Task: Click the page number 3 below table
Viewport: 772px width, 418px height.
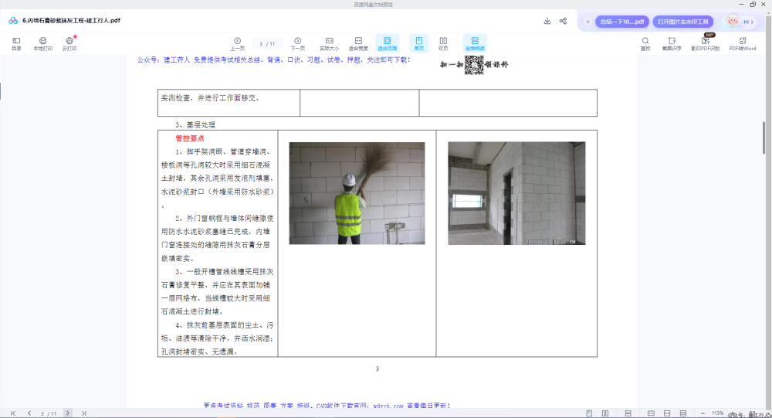Action: [x=378, y=369]
